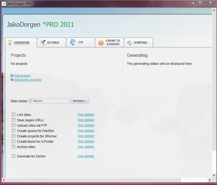Click arrow icon beside Add project

click(x=12, y=75)
